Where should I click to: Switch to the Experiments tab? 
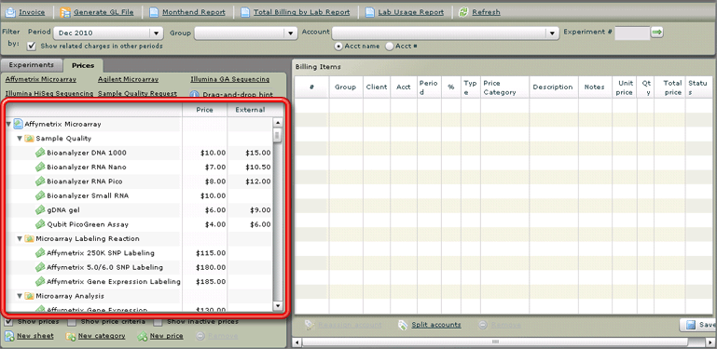[x=32, y=65]
